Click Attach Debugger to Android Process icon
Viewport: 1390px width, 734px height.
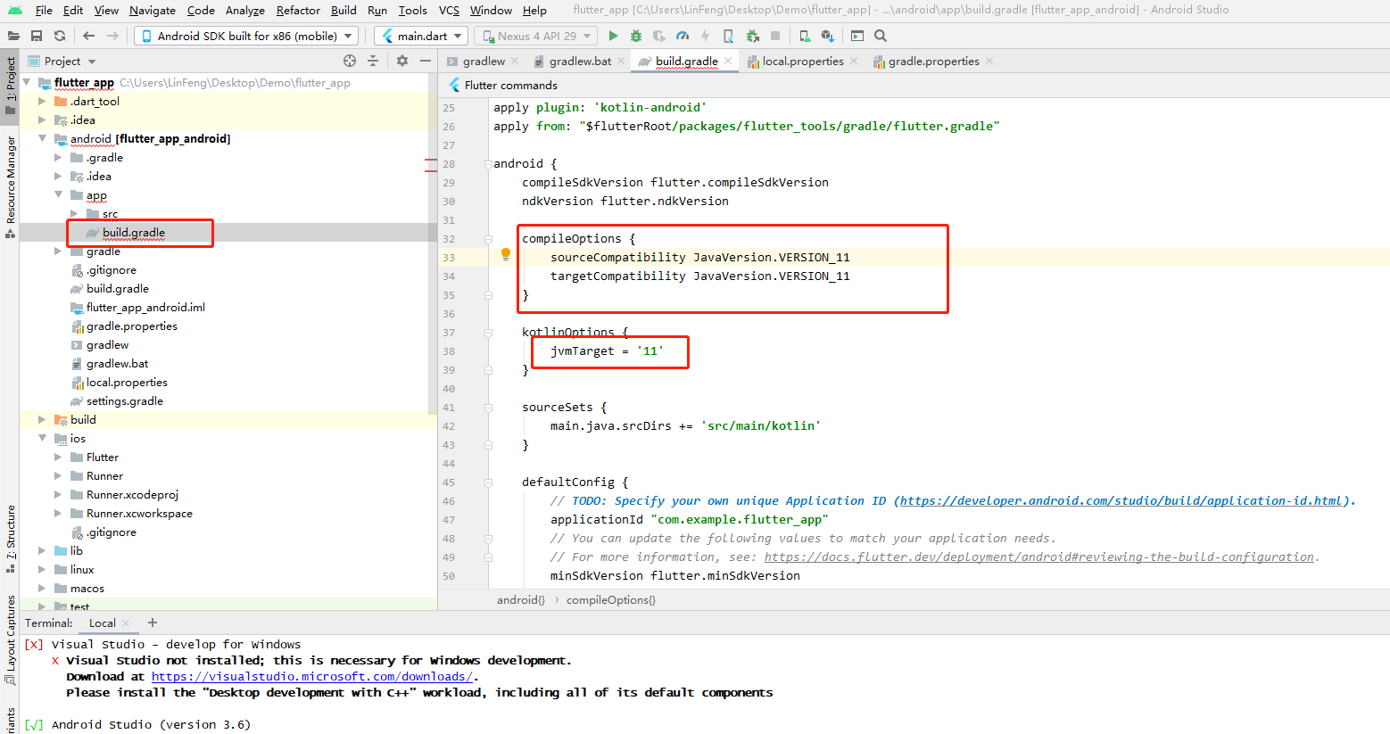pyautogui.click(x=752, y=36)
